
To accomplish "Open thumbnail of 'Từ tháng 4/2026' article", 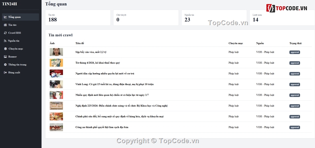I will pyautogui.click(x=56, y=63).
